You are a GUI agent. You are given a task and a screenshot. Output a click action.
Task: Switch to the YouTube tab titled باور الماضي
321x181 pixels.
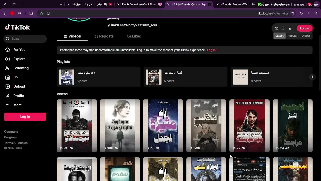90,4
